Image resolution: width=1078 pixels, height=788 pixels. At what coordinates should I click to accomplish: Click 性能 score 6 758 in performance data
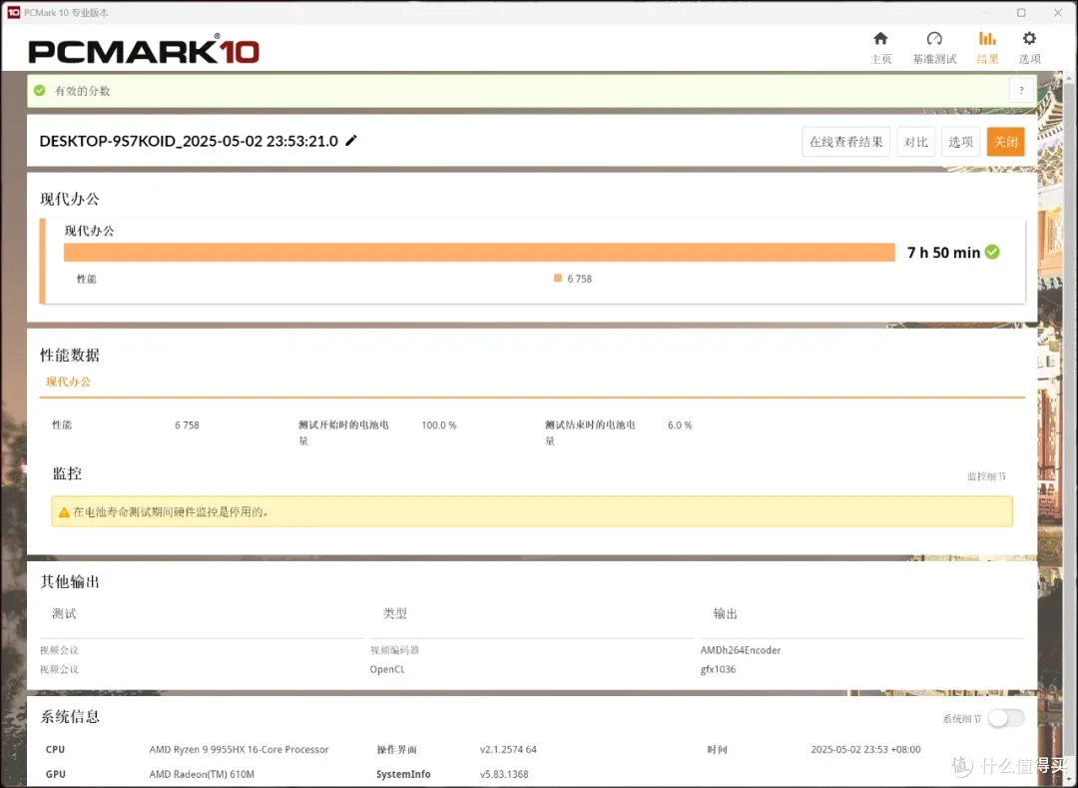coord(187,424)
